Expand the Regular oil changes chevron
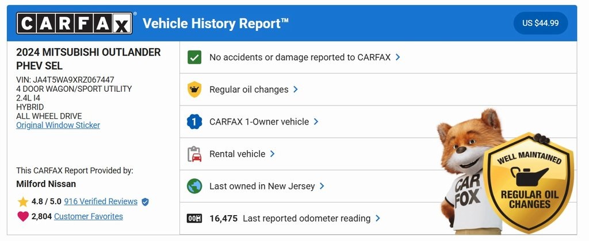Viewport: 589px width, 241px height. click(296, 90)
